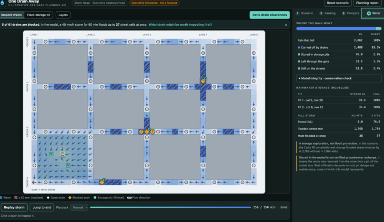Open the Playback speed Normal dropdown

pos(79,207)
